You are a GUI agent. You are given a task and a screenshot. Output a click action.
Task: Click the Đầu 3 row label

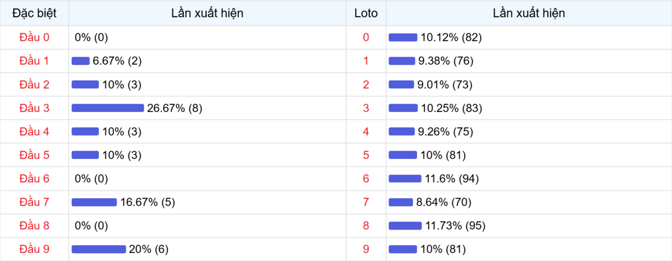[34, 108]
